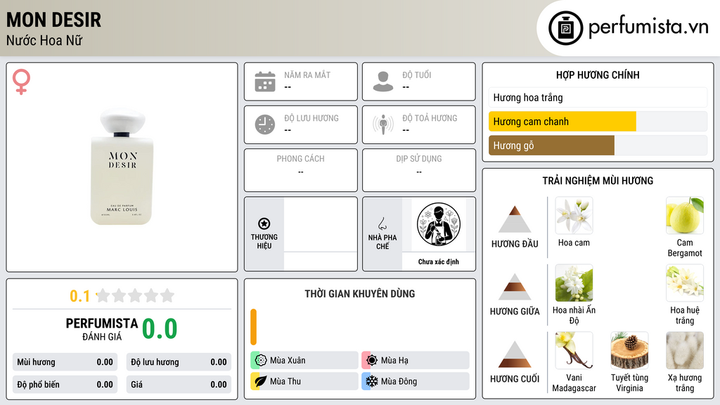Click the Xạ hương trắng note label
This screenshot has width=720, height=405.
pyautogui.click(x=685, y=382)
